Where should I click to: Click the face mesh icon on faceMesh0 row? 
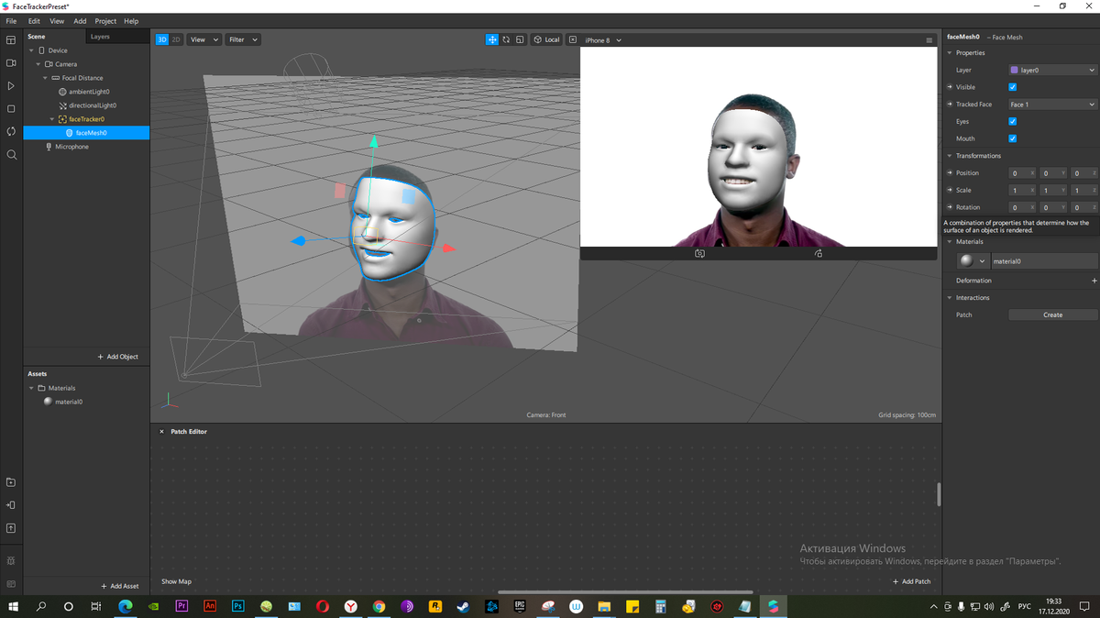pyautogui.click(x=70, y=133)
